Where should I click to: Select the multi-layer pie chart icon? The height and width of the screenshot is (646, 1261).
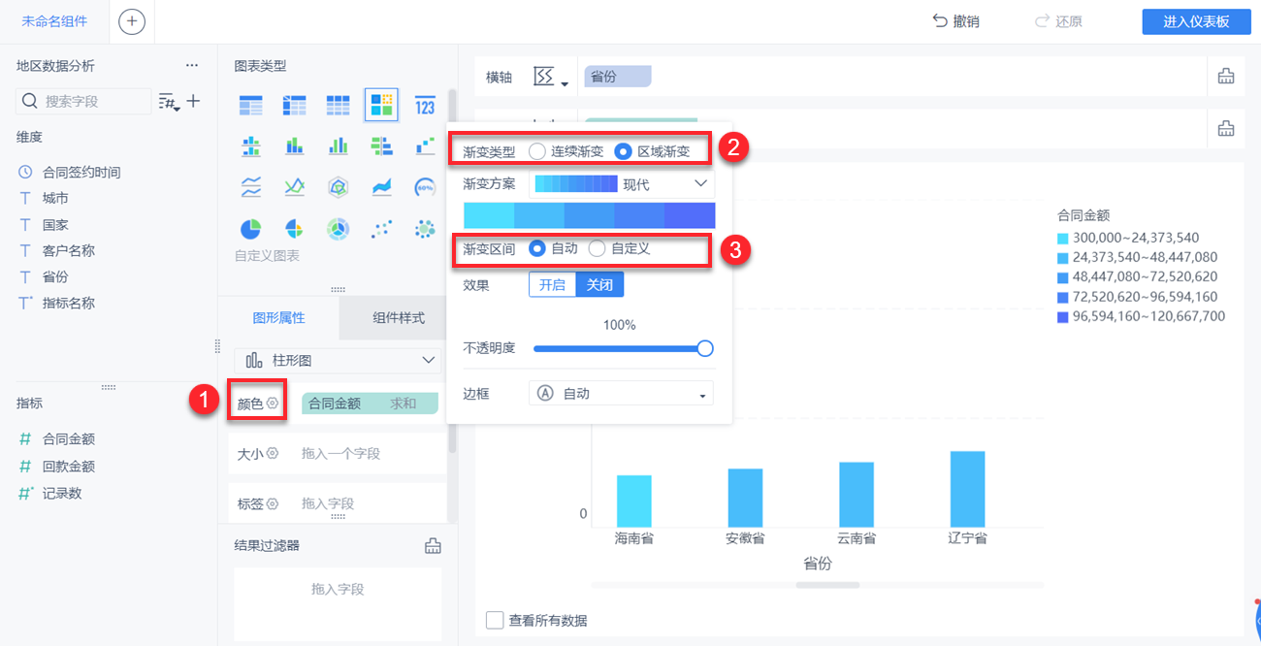coord(338,229)
